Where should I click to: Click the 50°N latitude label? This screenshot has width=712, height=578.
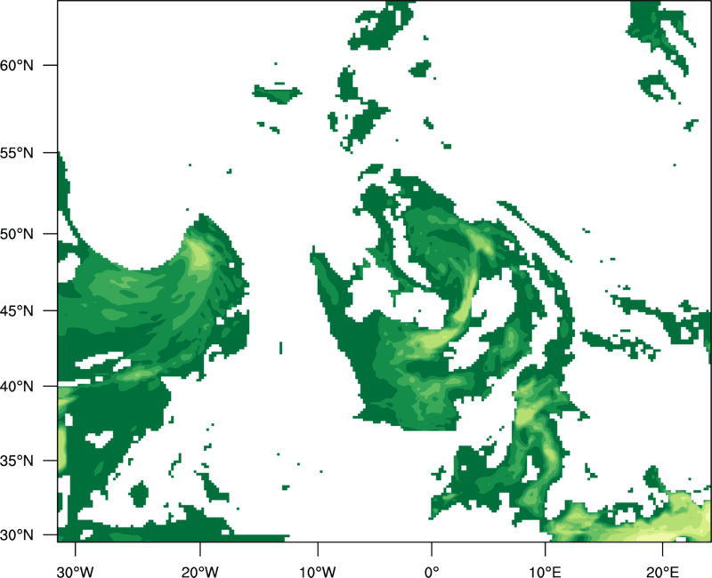tap(17, 234)
